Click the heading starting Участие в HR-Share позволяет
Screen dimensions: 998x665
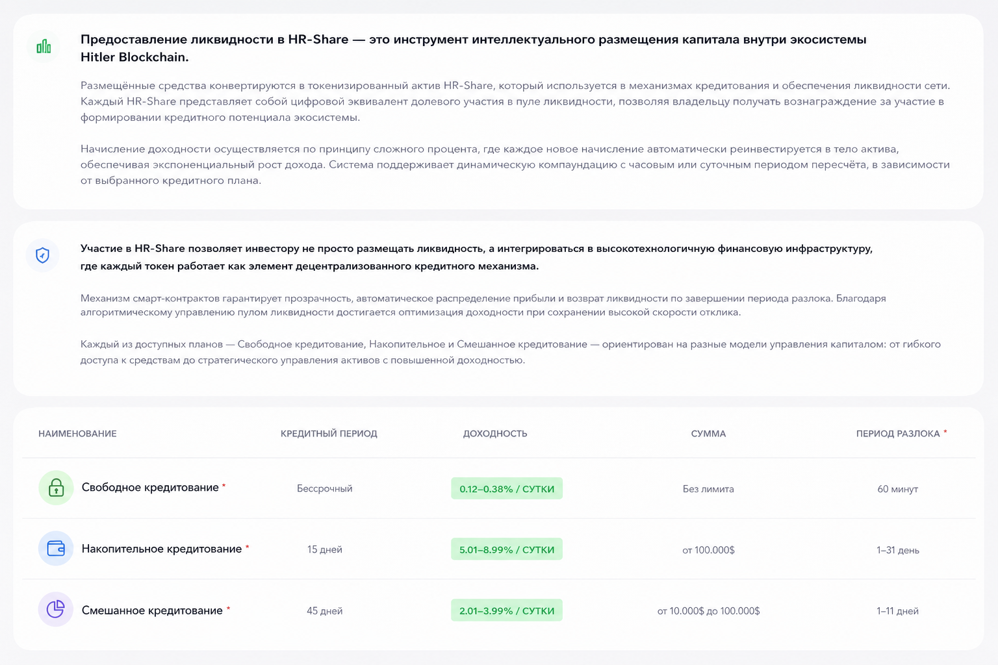coord(476,257)
